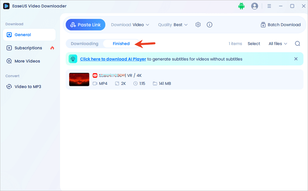Open Subscriptions in the sidebar
Screen dimensions: 308x191
(29, 48)
